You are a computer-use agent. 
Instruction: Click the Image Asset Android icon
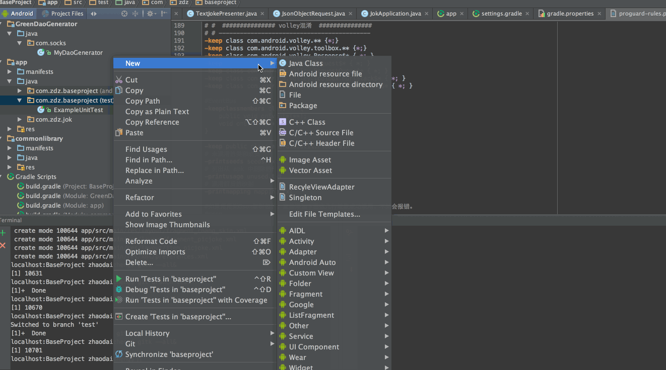click(283, 159)
